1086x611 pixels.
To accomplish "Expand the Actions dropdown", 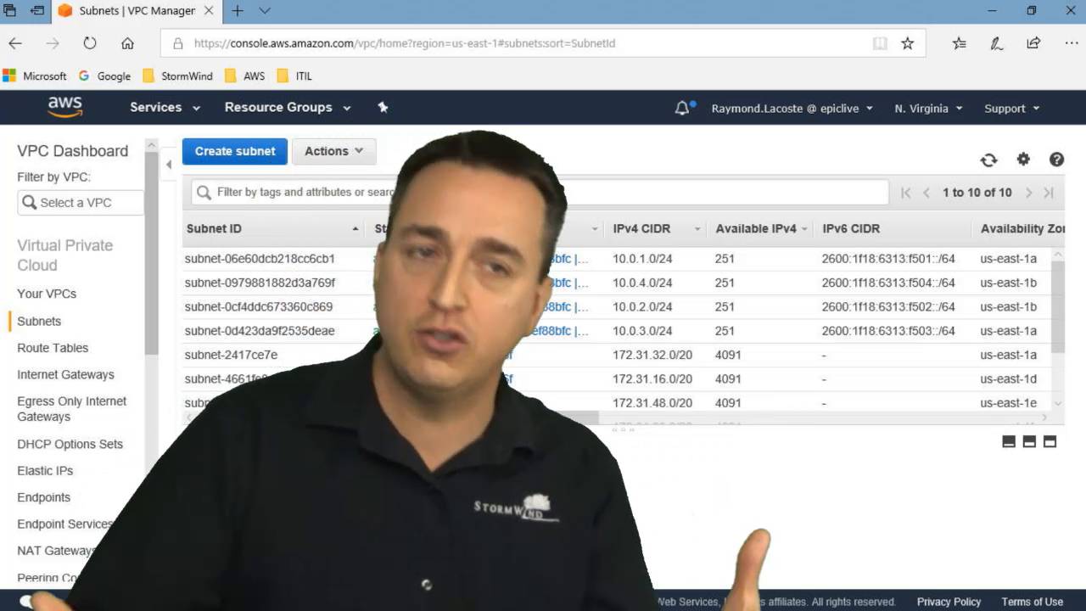I will pos(333,151).
